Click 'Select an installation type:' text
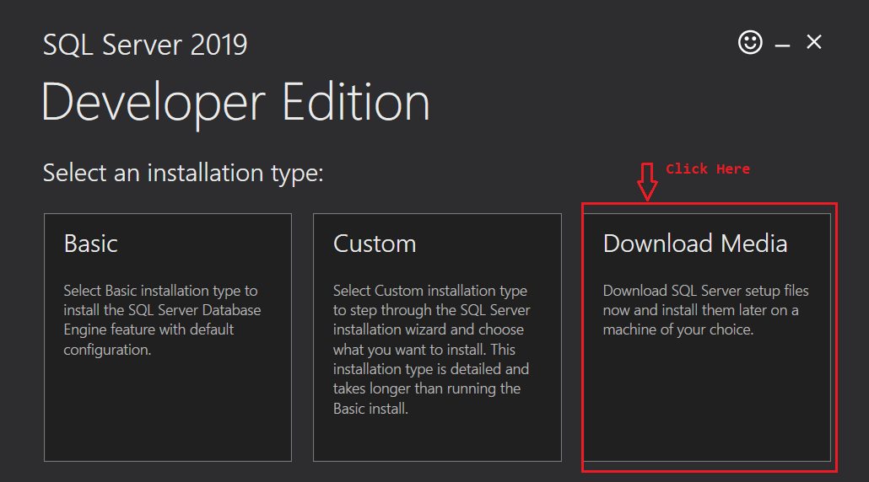Screen dimensions: 869x482 click(183, 174)
